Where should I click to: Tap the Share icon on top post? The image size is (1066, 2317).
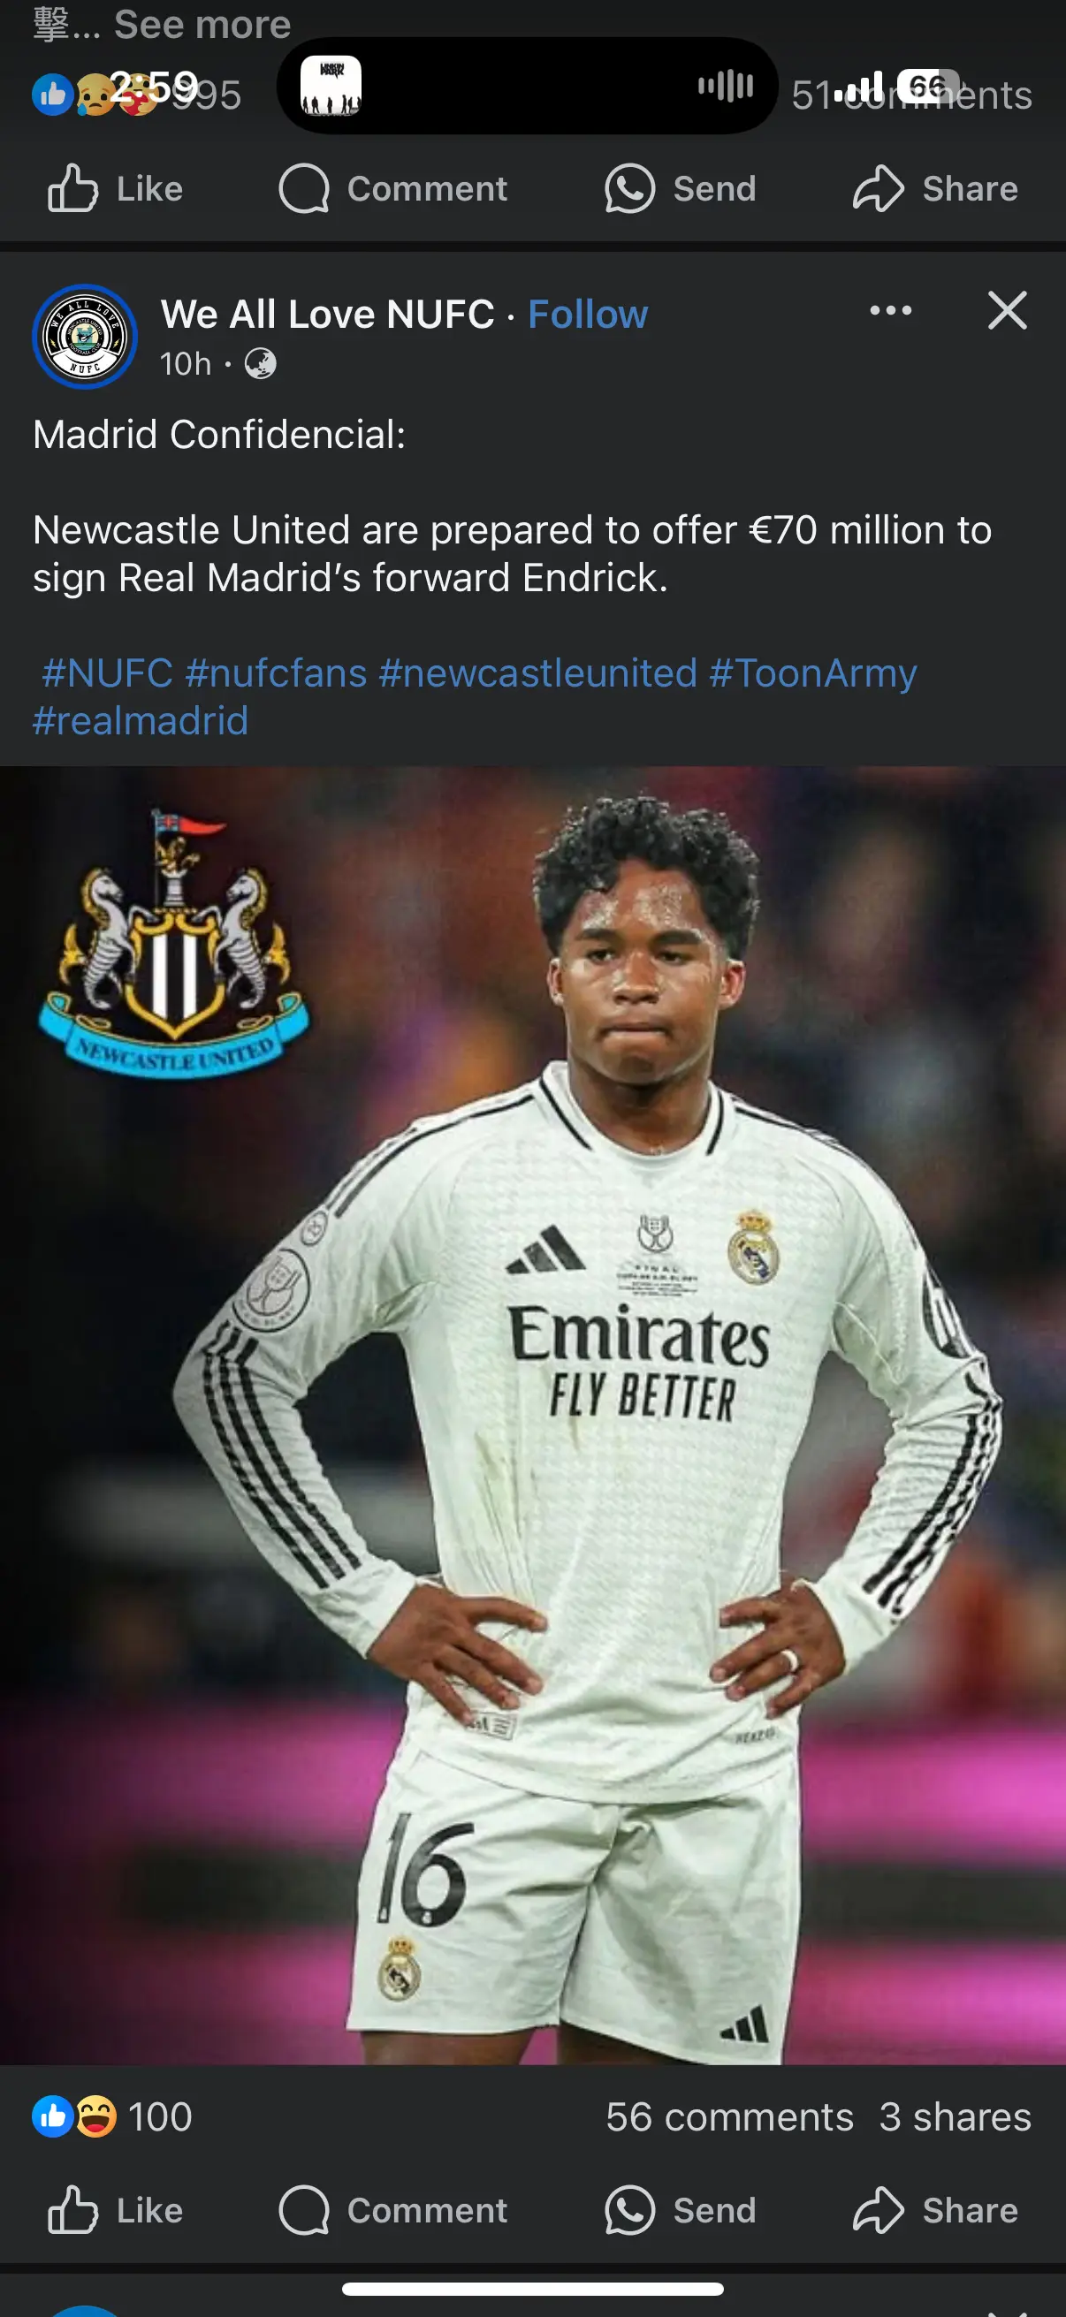click(877, 188)
